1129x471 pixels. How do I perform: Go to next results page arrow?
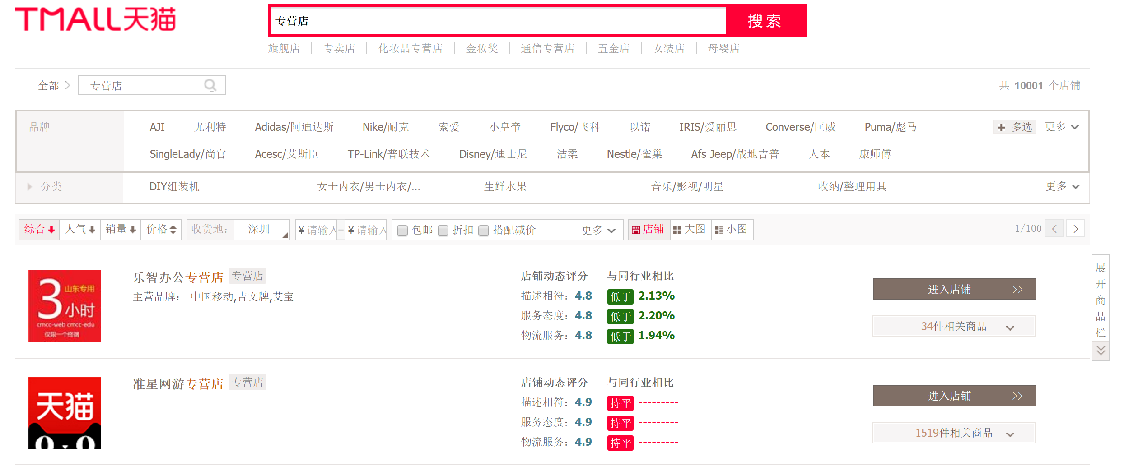point(1075,229)
